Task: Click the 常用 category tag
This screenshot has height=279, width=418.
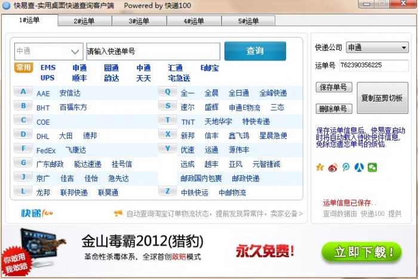Action: point(23,67)
